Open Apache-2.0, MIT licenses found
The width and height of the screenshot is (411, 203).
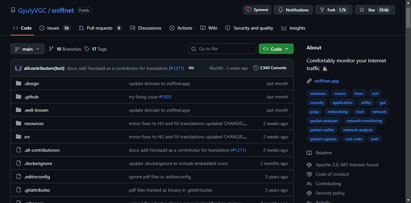coord(342,165)
